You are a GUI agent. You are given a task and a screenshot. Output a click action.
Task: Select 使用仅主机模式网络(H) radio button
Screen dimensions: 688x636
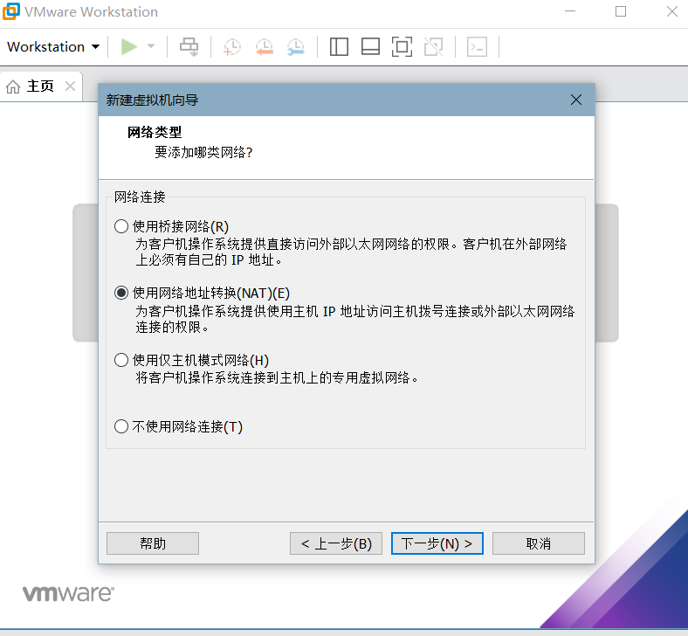[x=121, y=360]
